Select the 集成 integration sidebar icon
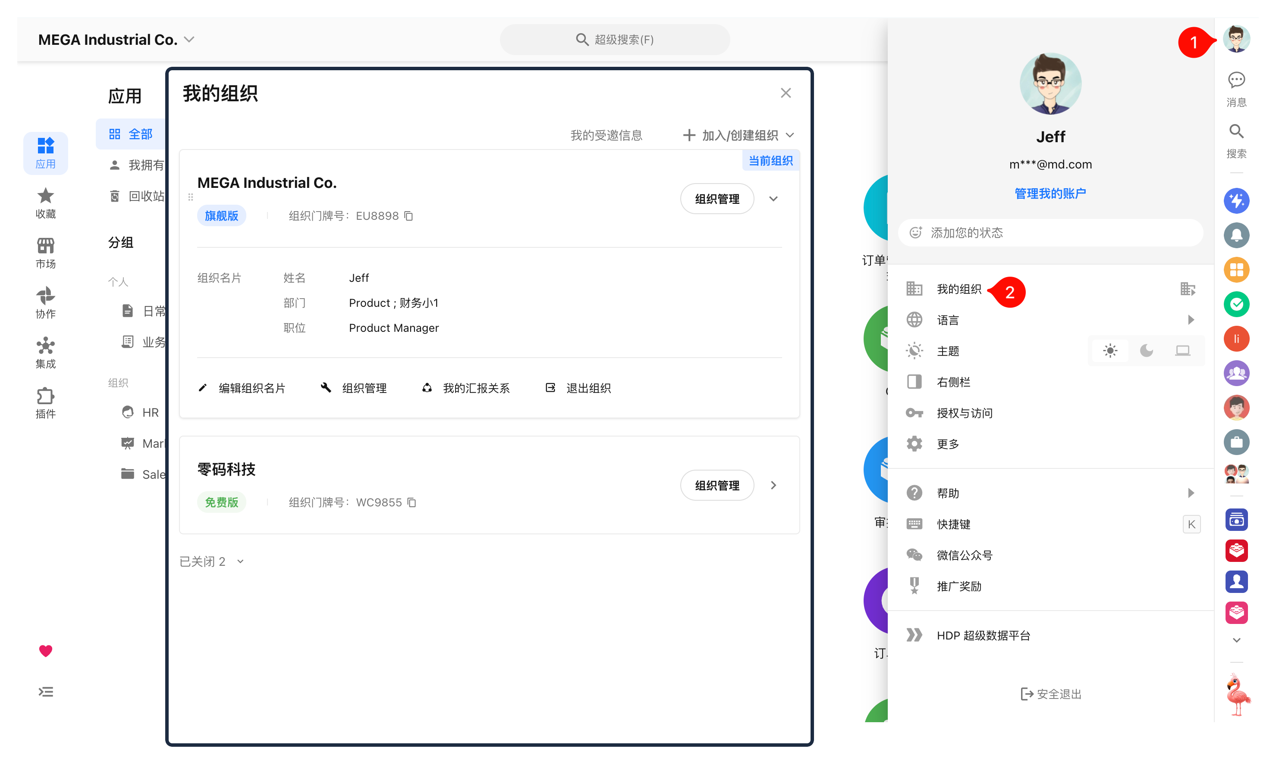1276x764 pixels. (x=45, y=352)
